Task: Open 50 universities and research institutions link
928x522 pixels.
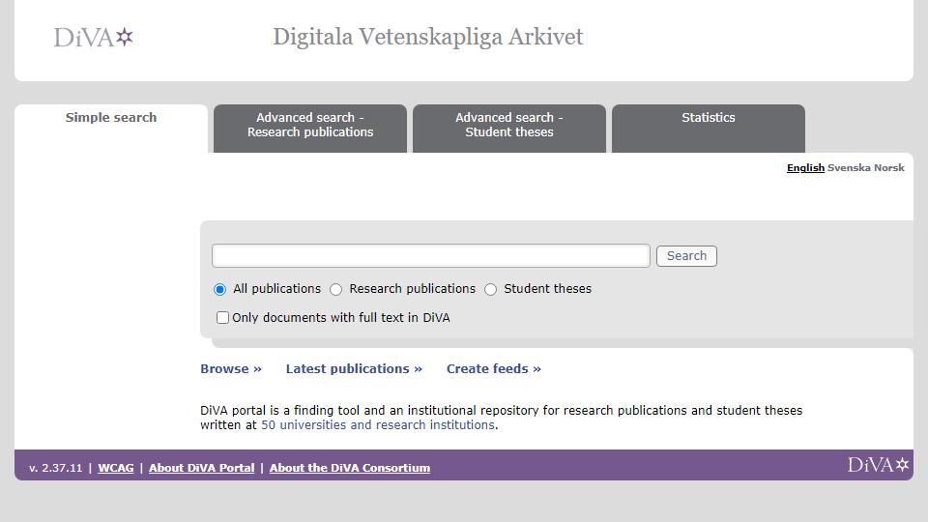Action: tap(378, 425)
